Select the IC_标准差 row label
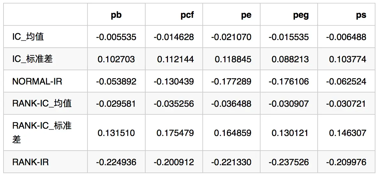378x176 pixels. (33, 59)
